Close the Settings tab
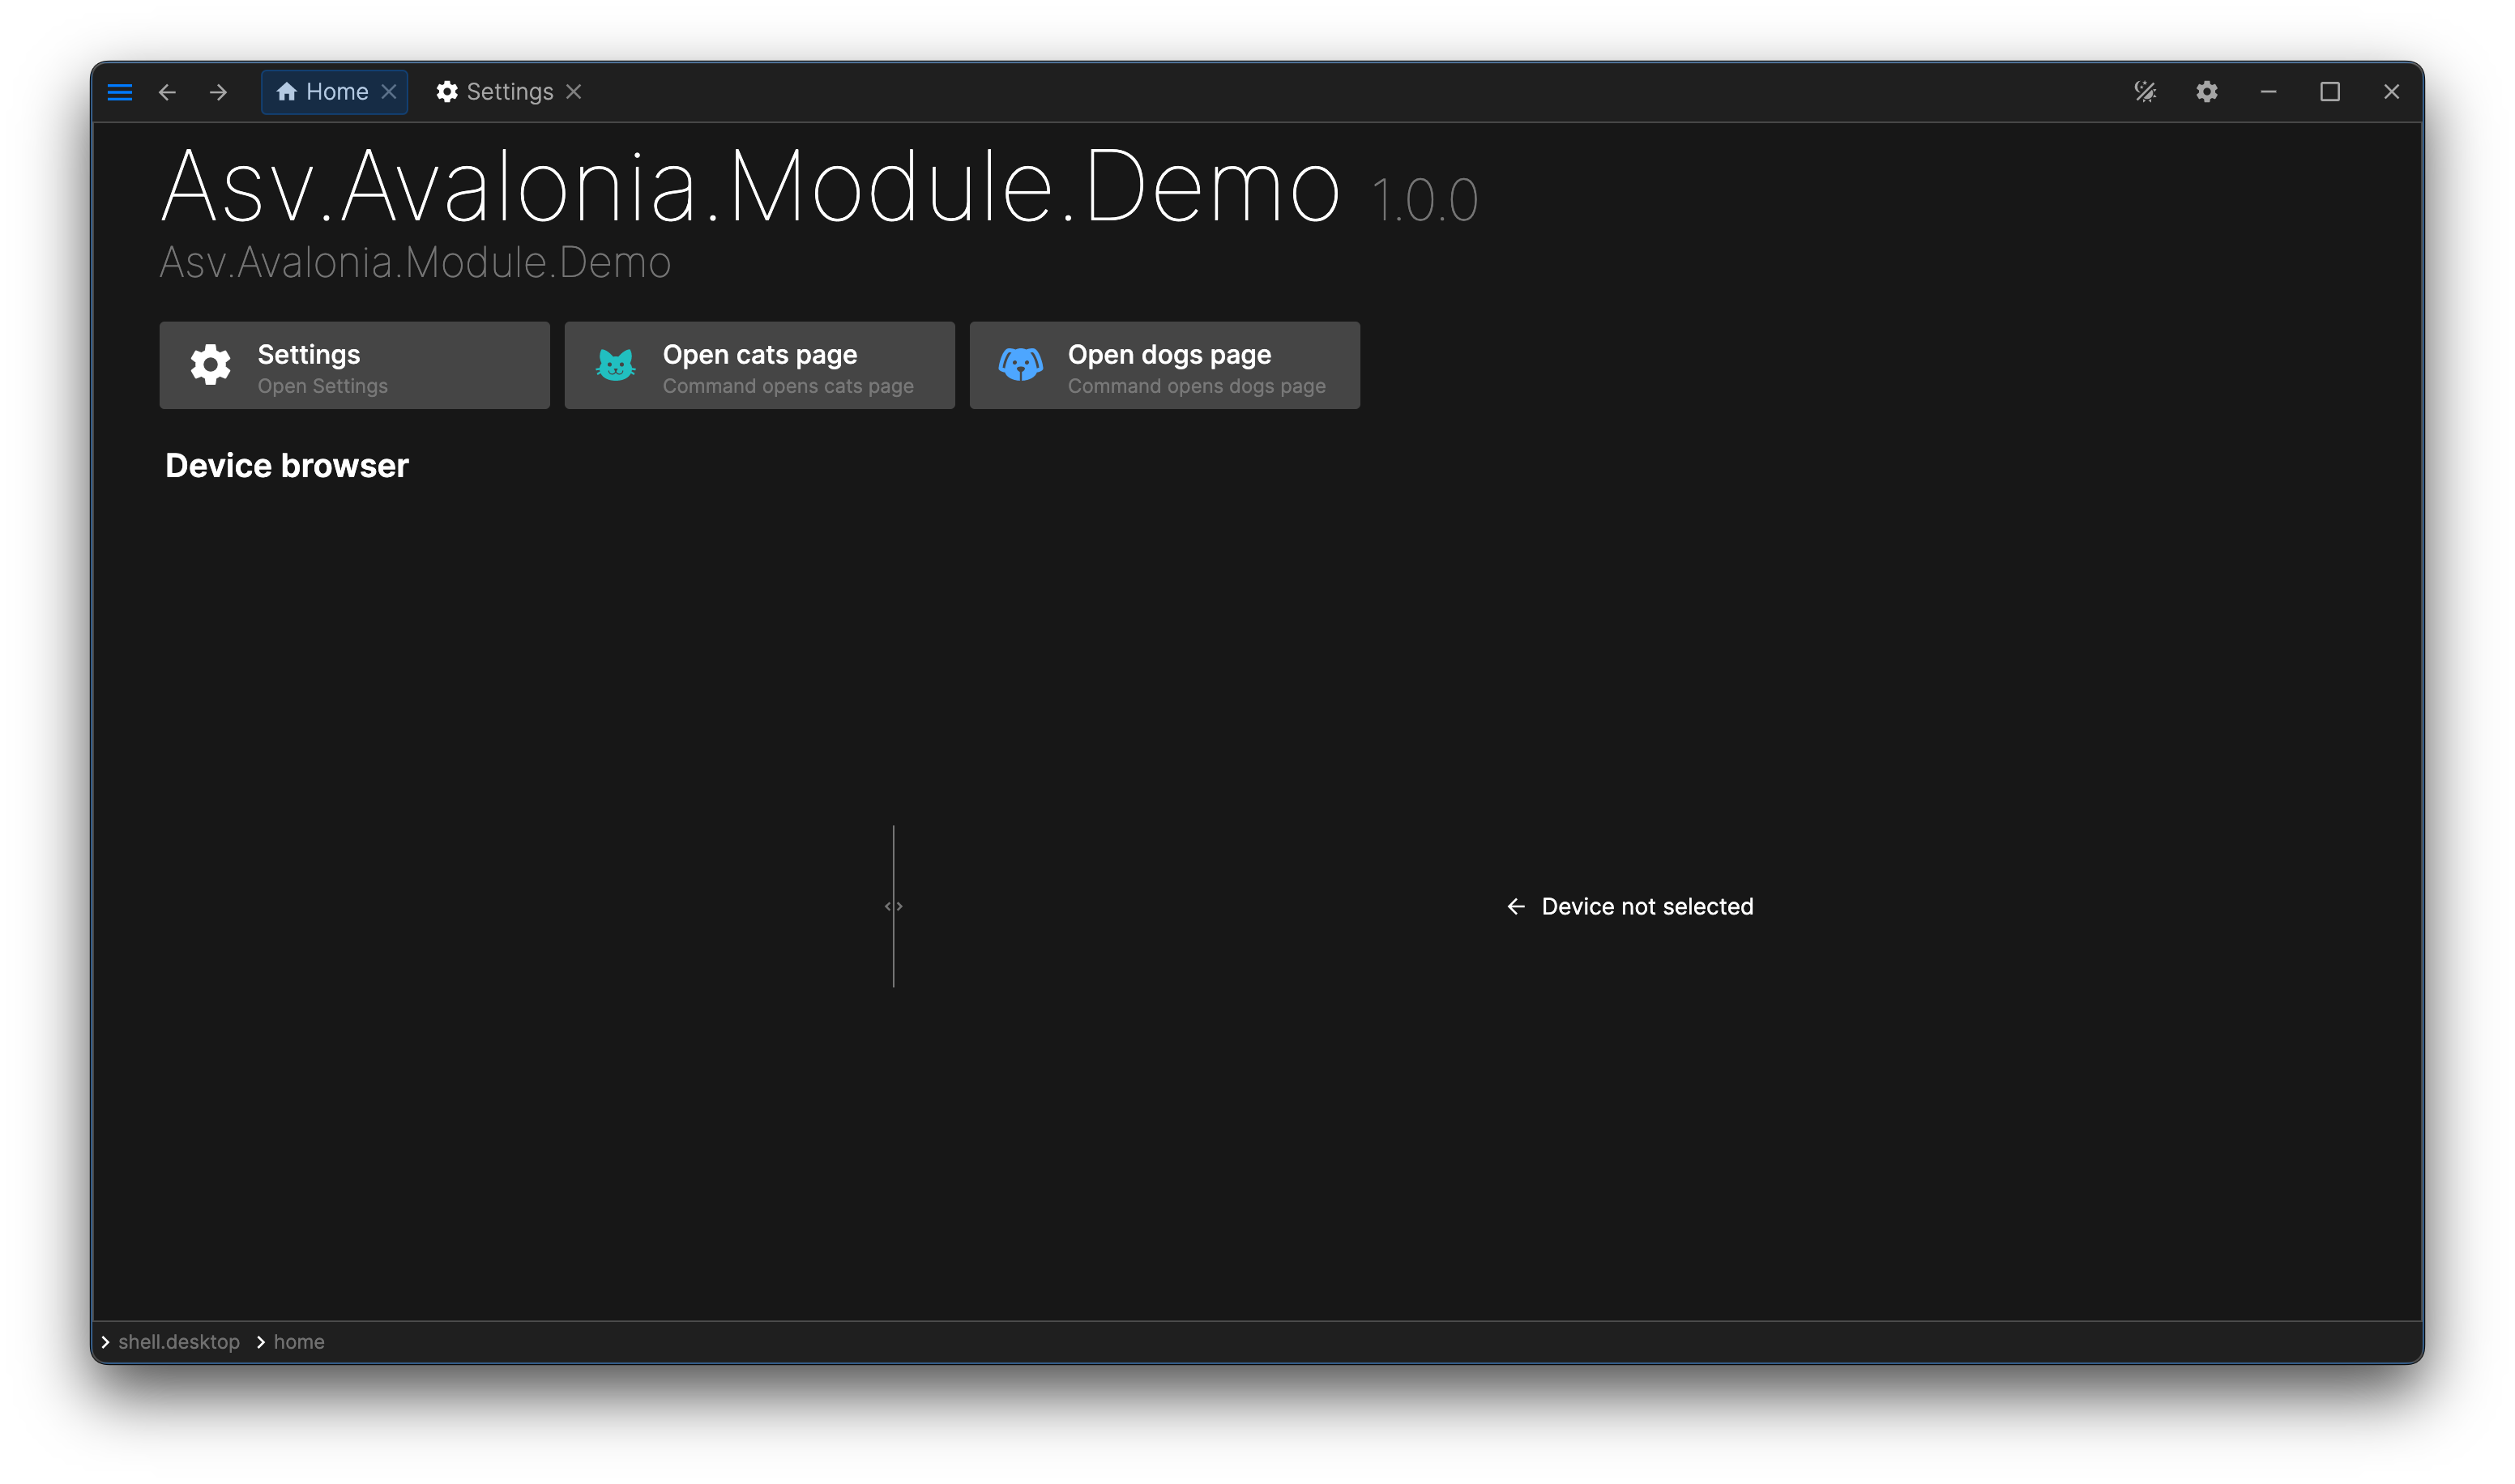This screenshot has height=1484, width=2515. [574, 92]
